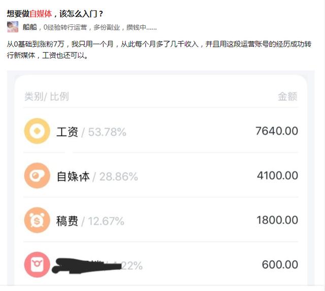Open the red 自媒体 keyword link in the title
The width and height of the screenshot is (325, 291).
coord(41,14)
